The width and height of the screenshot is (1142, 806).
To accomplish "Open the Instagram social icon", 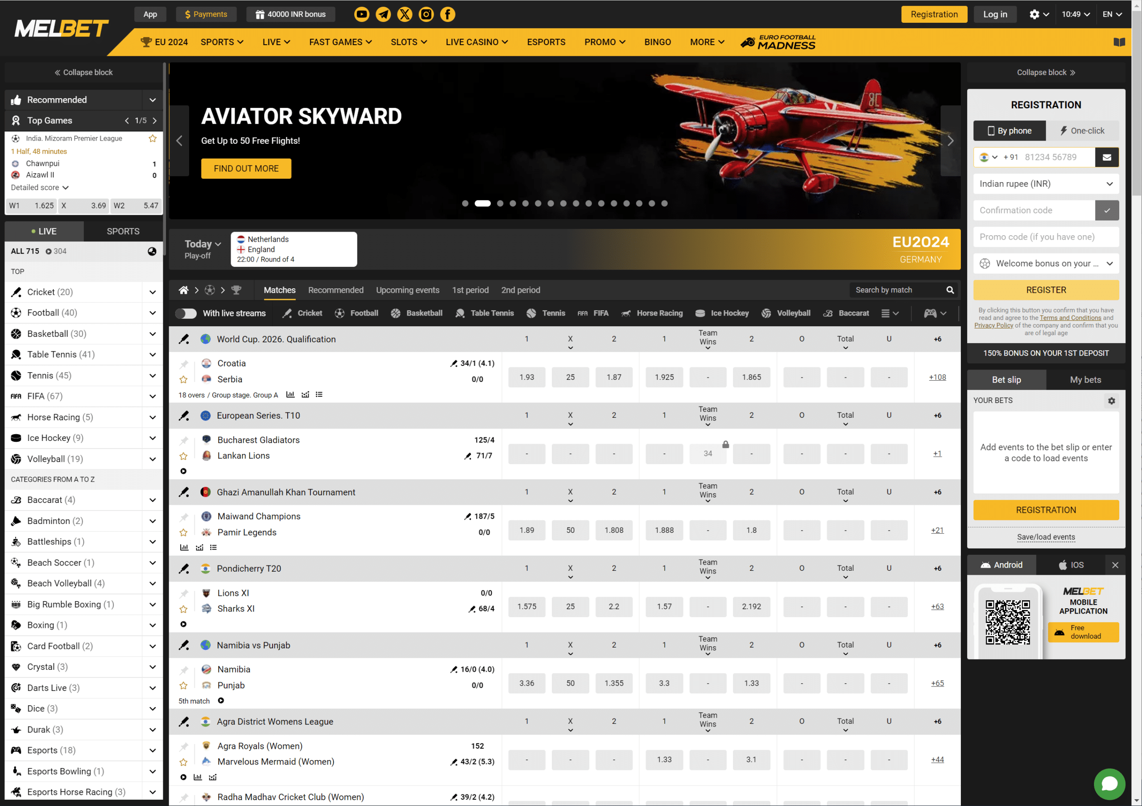I will (x=426, y=14).
